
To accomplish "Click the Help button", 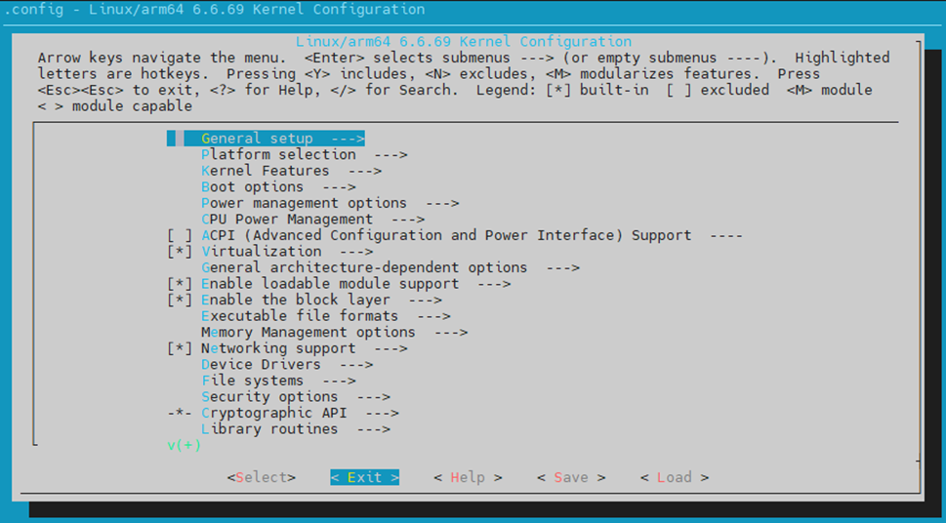I will (x=469, y=478).
